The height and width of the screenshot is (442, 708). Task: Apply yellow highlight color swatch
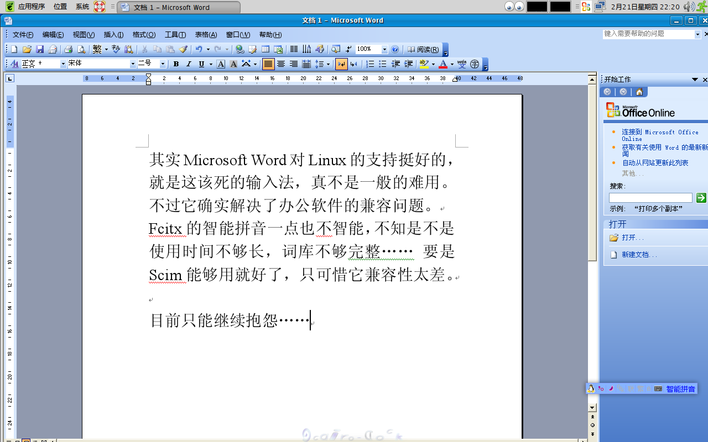point(424,64)
